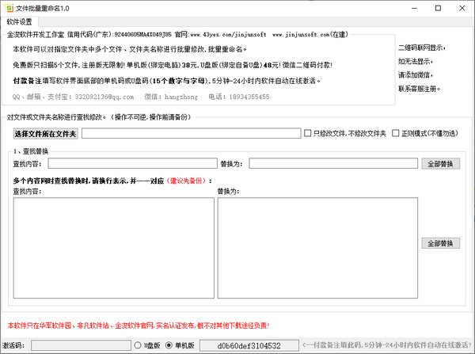Click the phone number 18934355455
475x354 pixels.
point(249,97)
